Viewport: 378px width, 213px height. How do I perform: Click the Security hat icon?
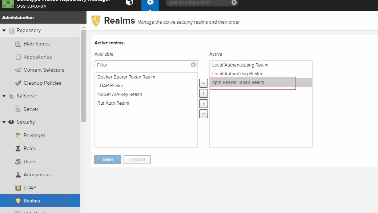point(11,122)
